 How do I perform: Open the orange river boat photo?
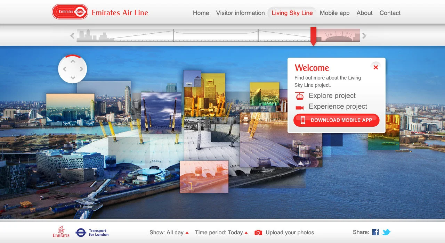[384, 132]
